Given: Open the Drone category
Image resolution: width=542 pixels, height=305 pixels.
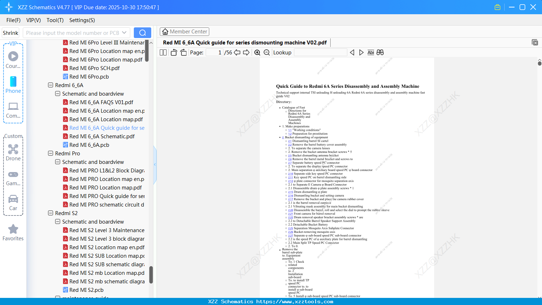Looking at the screenshot, I should coord(13,152).
